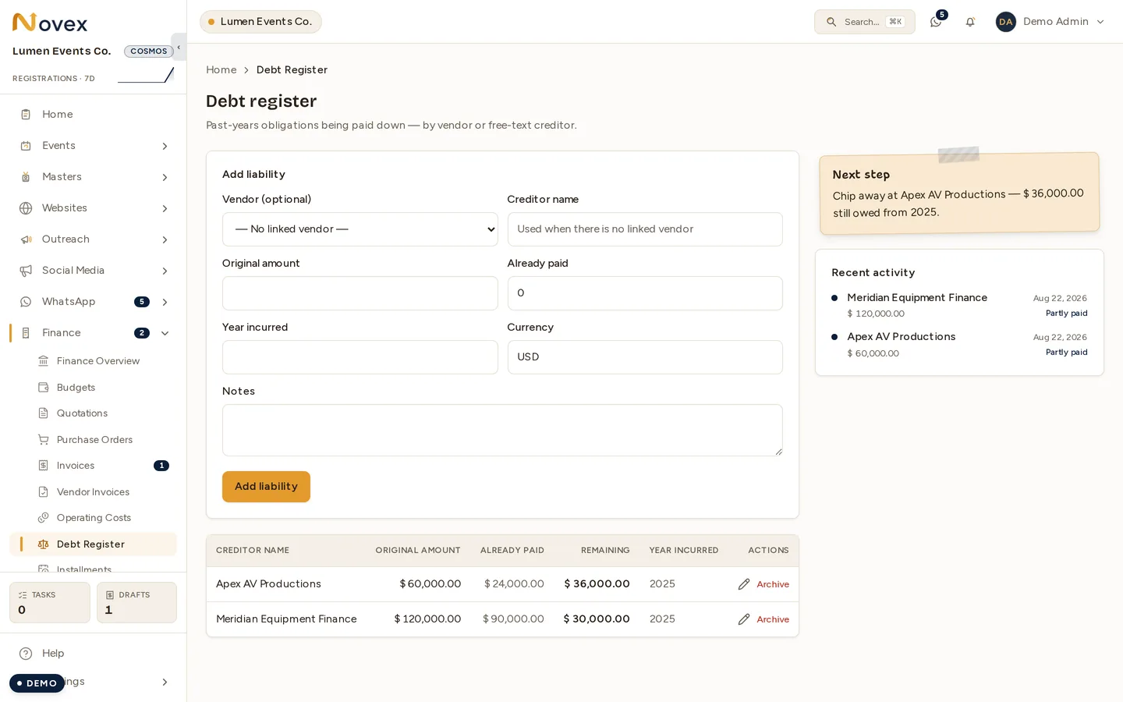Image resolution: width=1123 pixels, height=702 pixels.
Task: Open the notifications bell
Action: [970, 22]
